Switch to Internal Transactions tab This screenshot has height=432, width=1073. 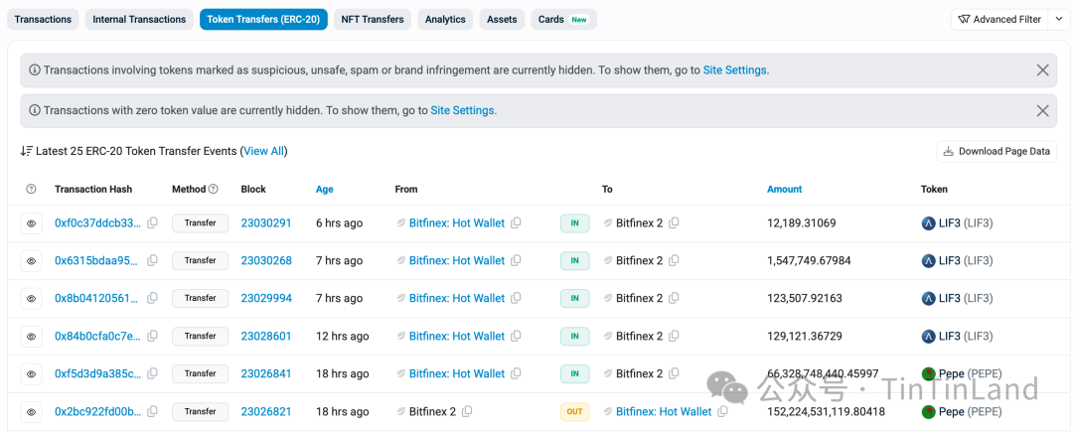(140, 19)
